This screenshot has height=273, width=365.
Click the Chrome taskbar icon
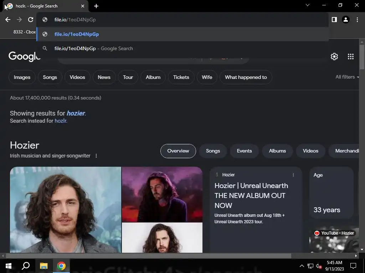61,266
